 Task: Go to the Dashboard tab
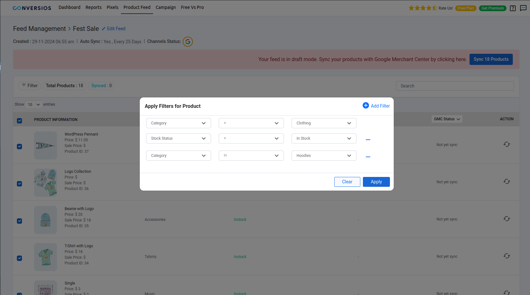(69, 7)
